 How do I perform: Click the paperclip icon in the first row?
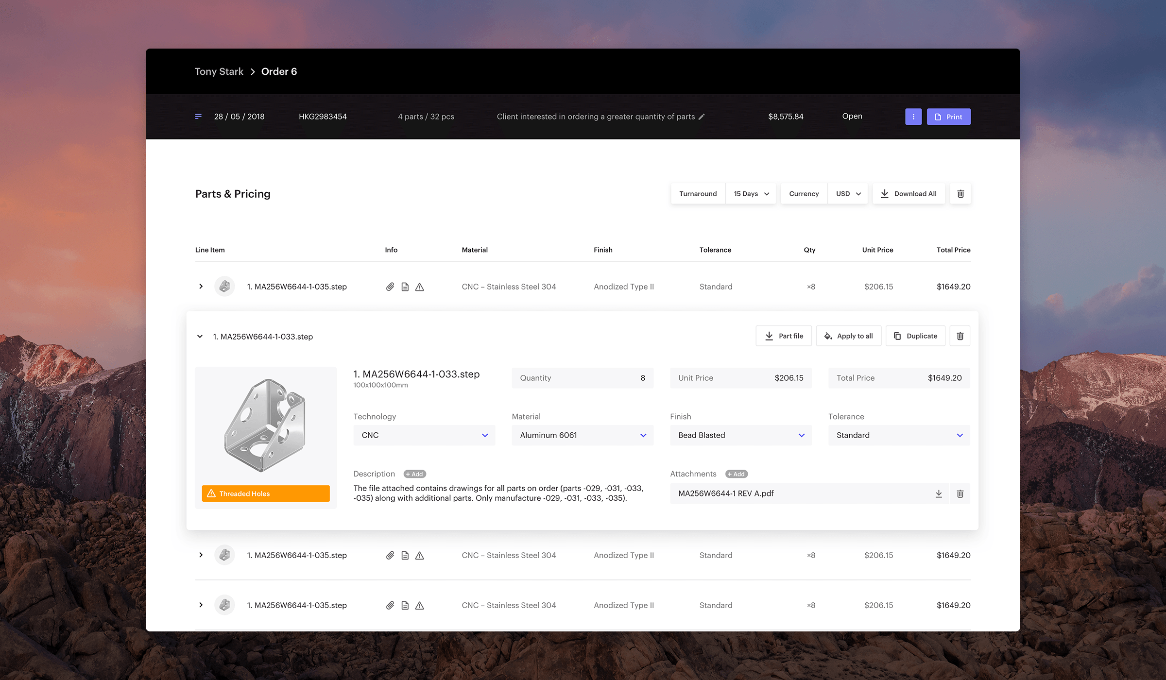(x=390, y=287)
